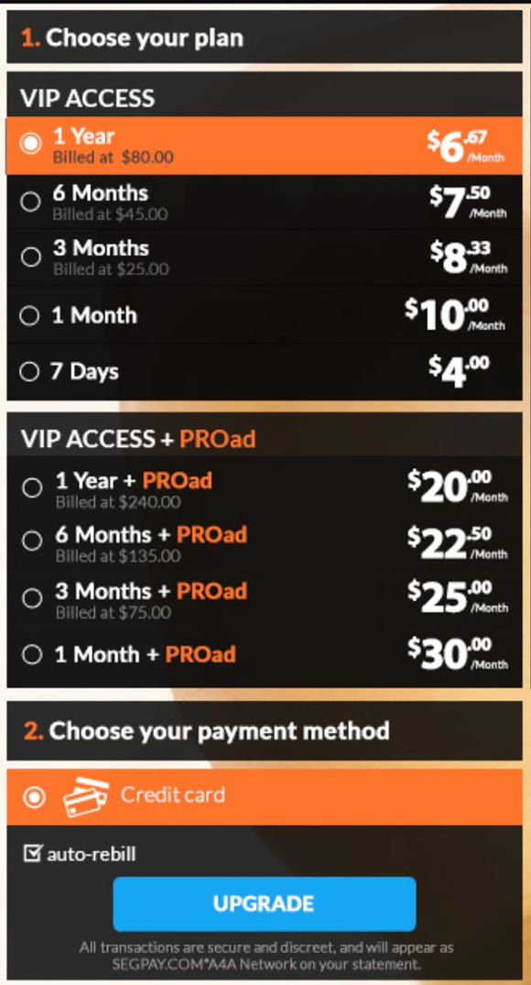Click the $20.00 per month price
The image size is (531, 985).
click(x=458, y=488)
